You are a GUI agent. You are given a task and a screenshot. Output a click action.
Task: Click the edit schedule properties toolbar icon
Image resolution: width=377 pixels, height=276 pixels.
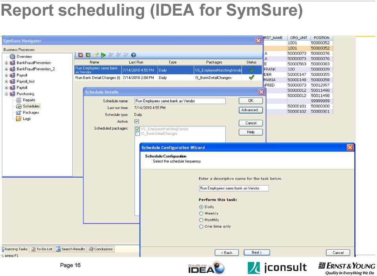pos(96,55)
